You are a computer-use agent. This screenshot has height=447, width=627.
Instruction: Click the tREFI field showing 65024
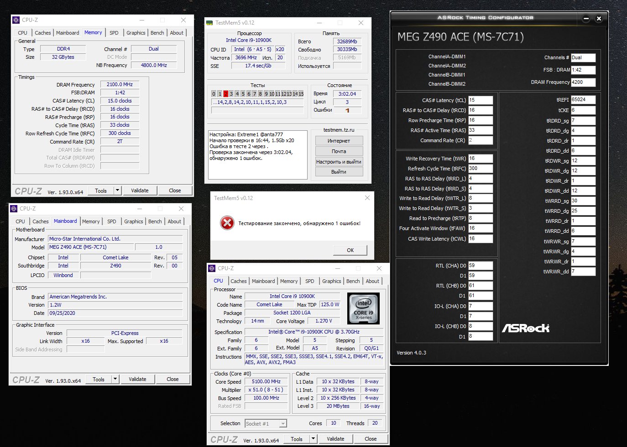click(x=583, y=100)
